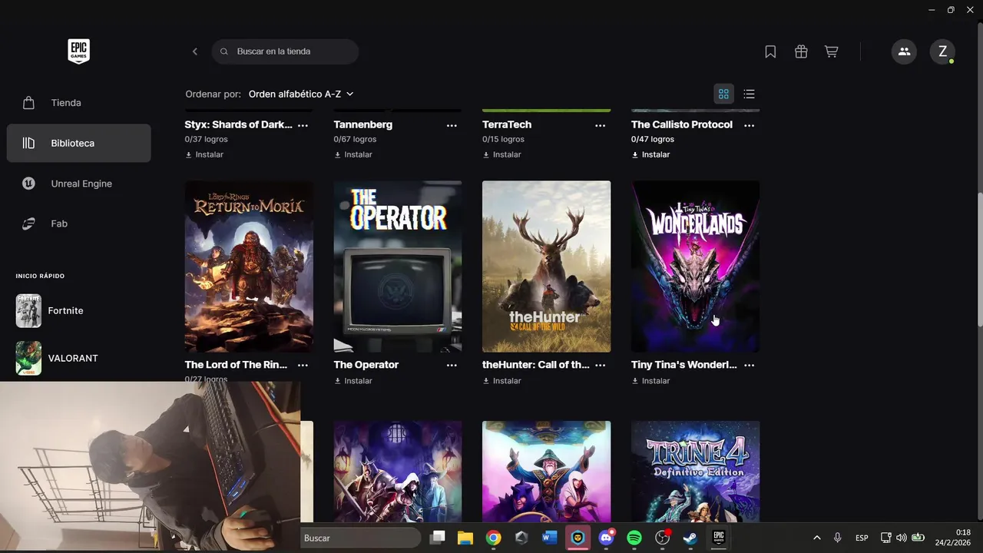The image size is (983, 553).
Task: Go back with the back arrow
Action: click(x=195, y=51)
